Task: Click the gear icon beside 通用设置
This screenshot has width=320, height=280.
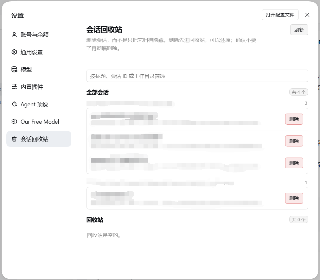Action: pos(14,52)
